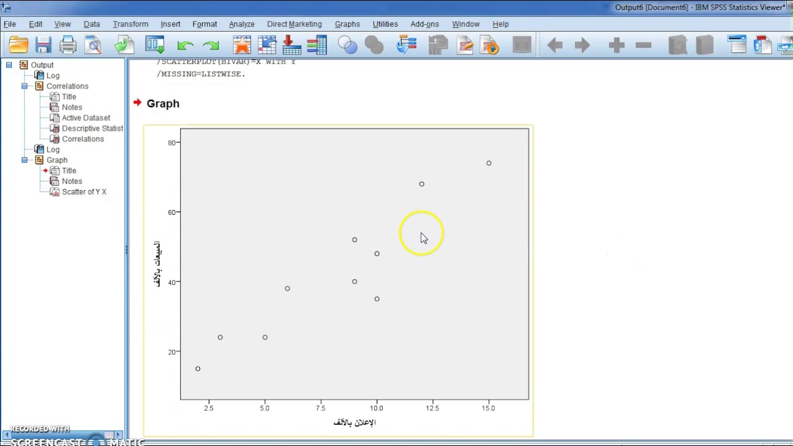Screen dimensions: 793x446
Task: Open Recall recently used dialogs
Action: point(155,45)
